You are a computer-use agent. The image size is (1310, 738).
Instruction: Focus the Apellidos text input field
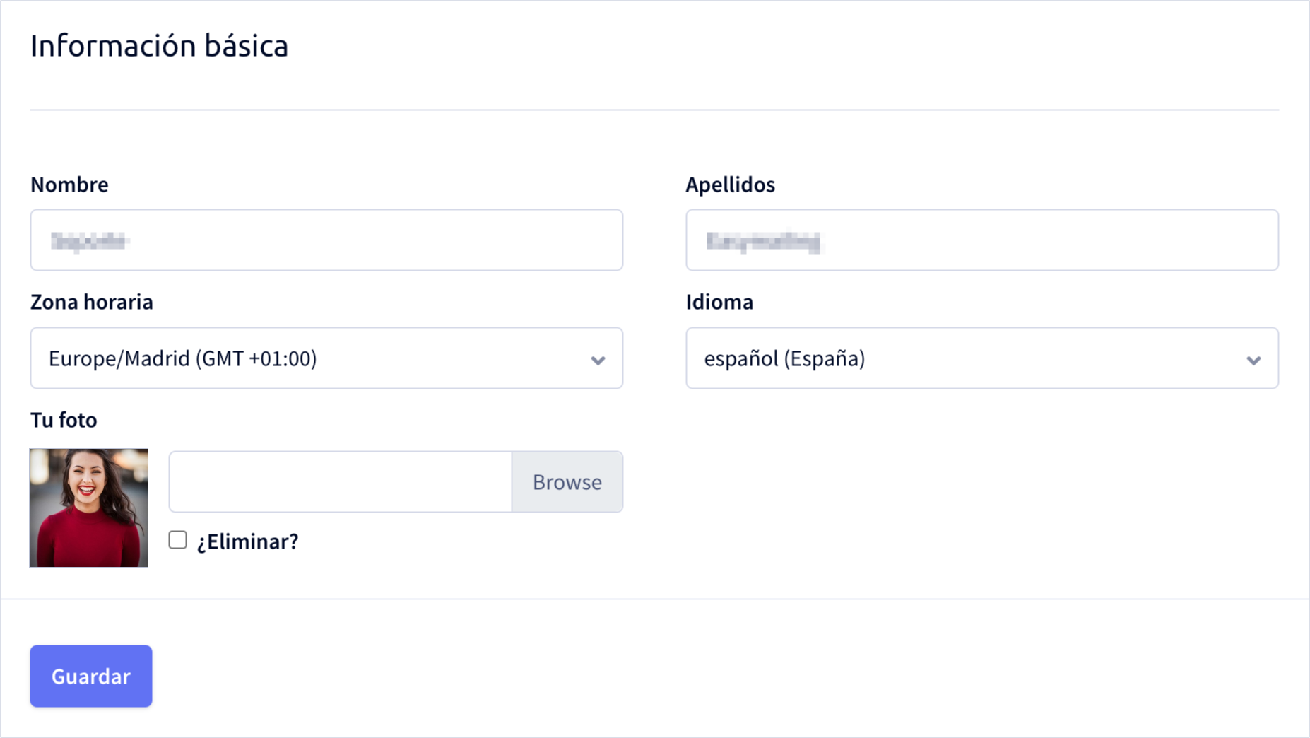(x=982, y=240)
